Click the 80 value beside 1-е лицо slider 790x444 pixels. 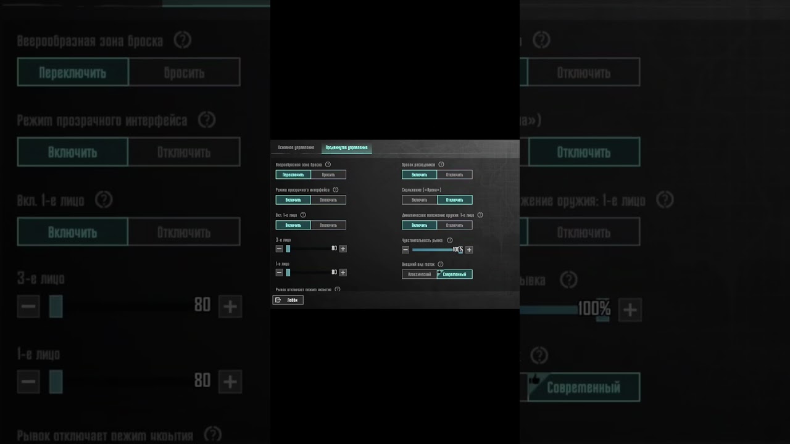coord(334,273)
